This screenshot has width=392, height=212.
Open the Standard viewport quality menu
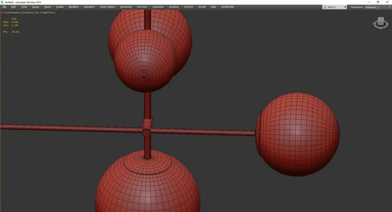(x=27, y=12)
